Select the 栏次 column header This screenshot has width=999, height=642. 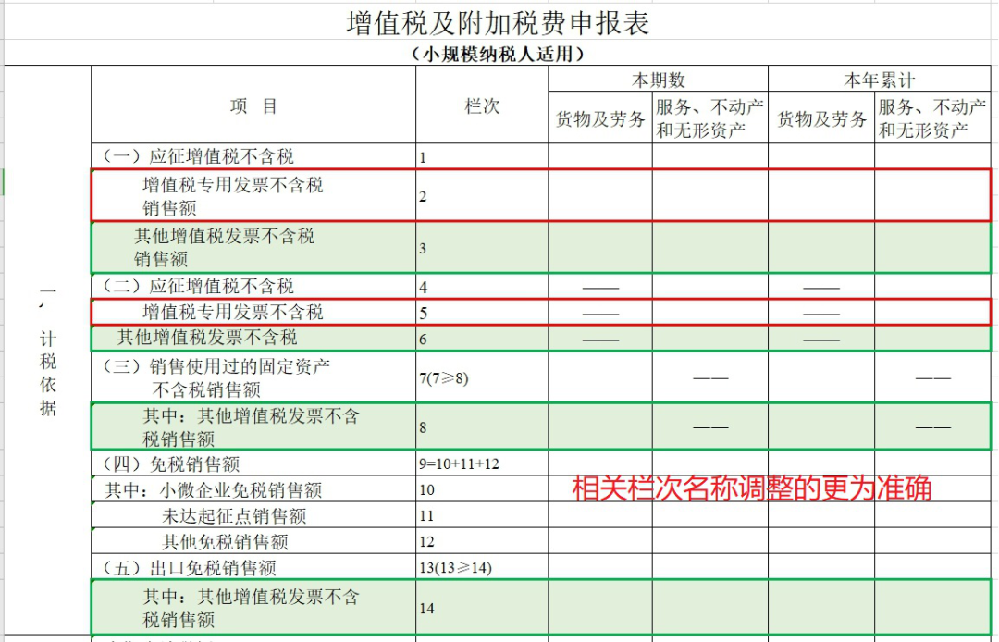pyautogui.click(x=482, y=105)
